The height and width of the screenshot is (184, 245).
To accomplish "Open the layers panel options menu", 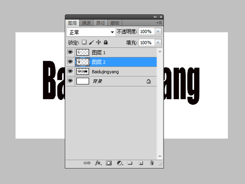I will pos(159,23).
